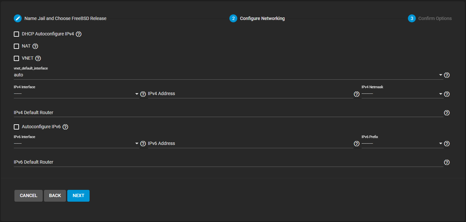Show help for IPv4 Address field
The width and height of the screenshot is (466, 222).
(x=357, y=94)
